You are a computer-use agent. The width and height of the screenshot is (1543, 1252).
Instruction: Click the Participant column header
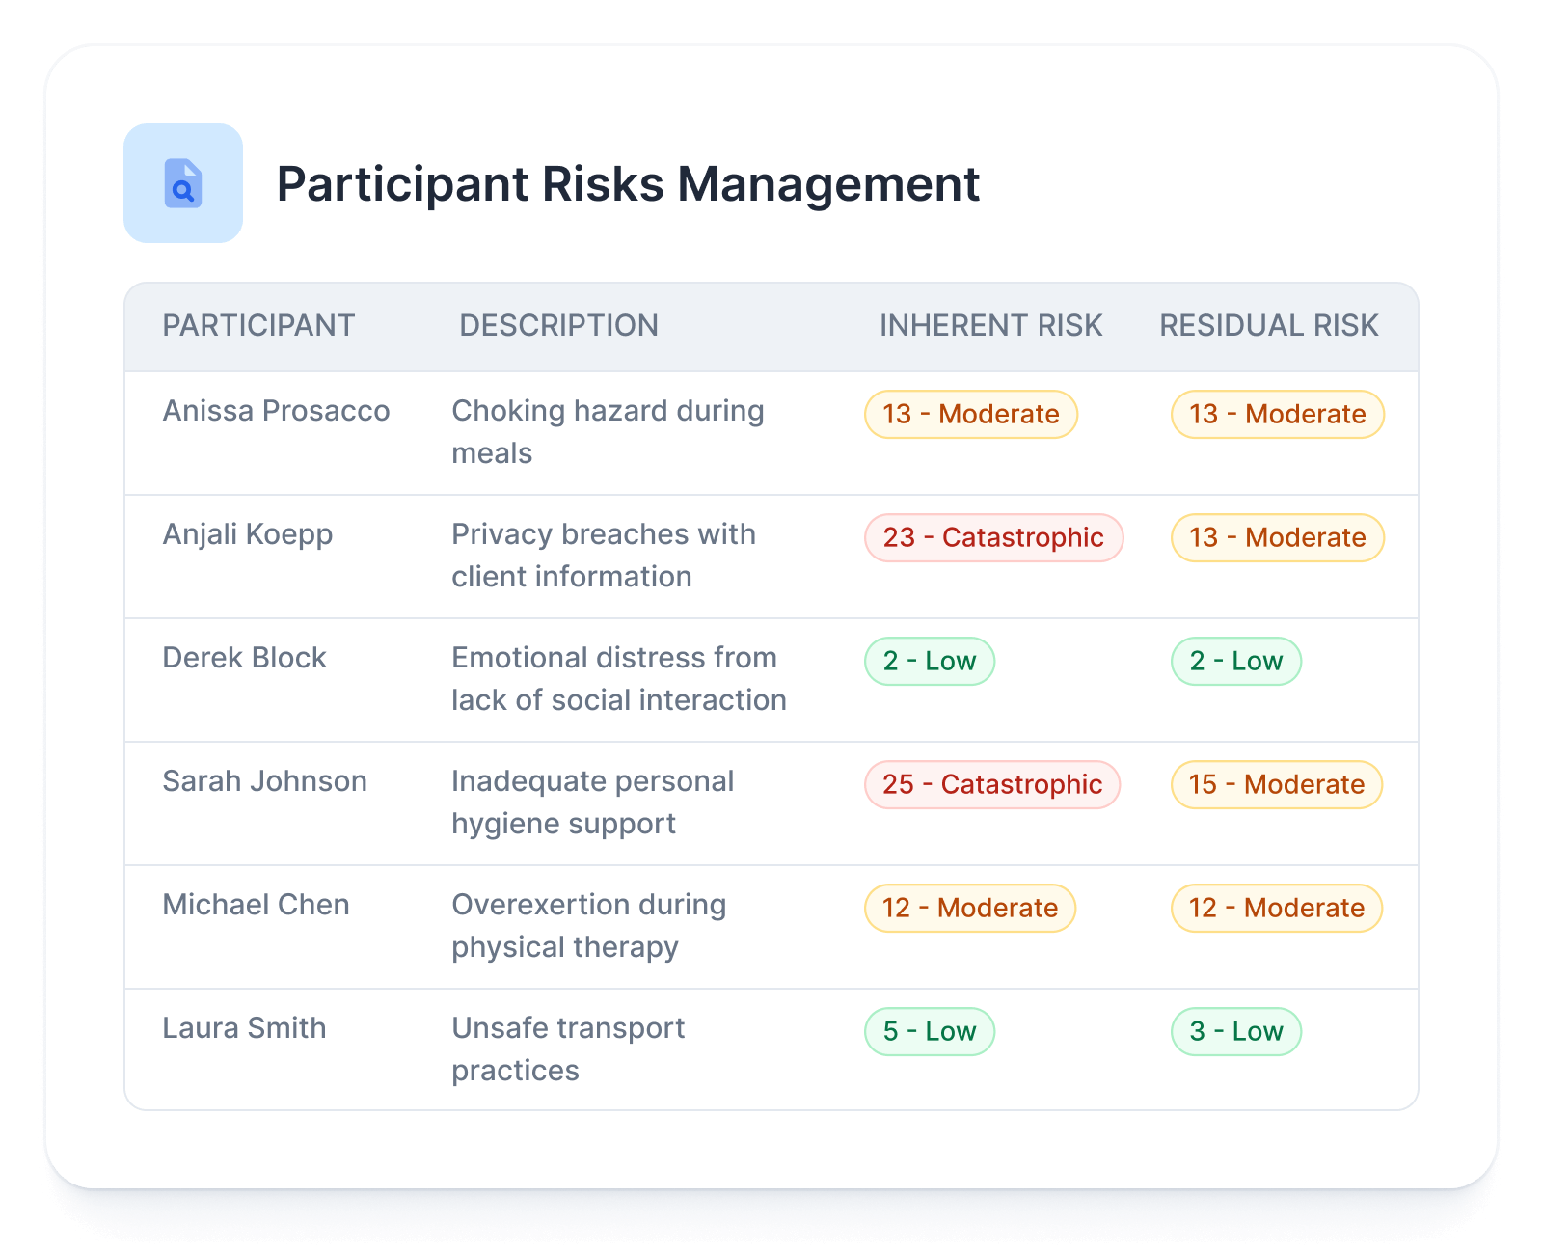point(258,326)
